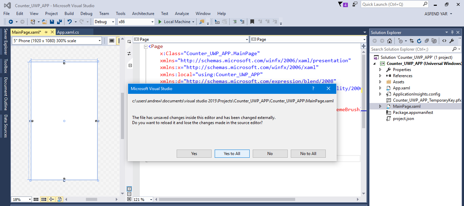Click the Properties wrench icon
This screenshot has height=206, width=464.
pos(452,41)
